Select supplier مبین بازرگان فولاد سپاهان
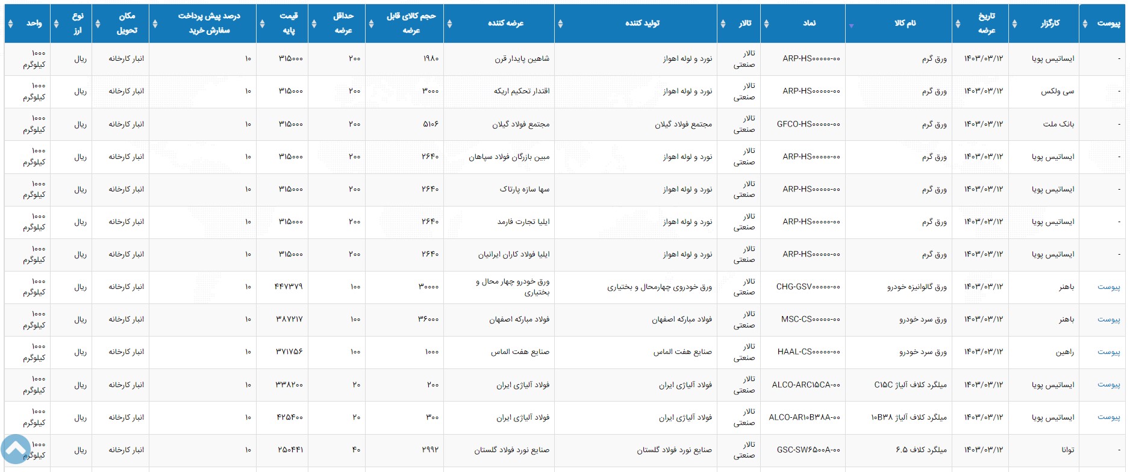The height and width of the screenshot is (472, 1130). (x=509, y=157)
